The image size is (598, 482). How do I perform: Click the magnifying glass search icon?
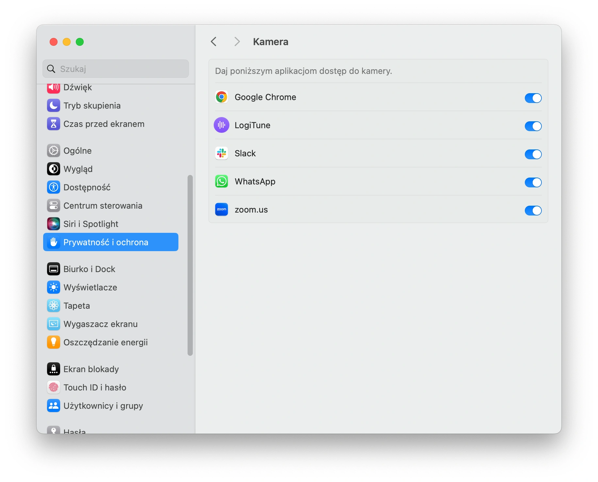coord(51,69)
